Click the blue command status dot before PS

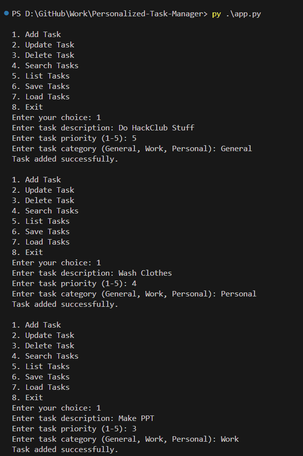[5, 14]
